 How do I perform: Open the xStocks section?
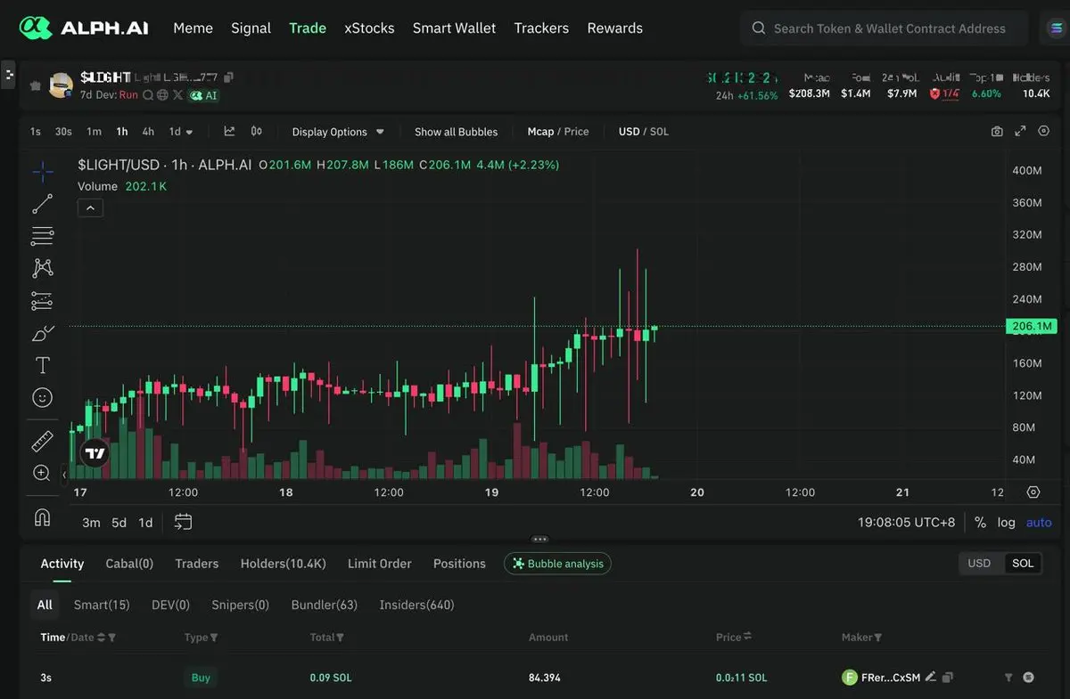tap(369, 28)
